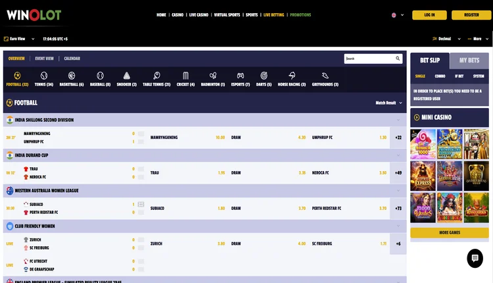Select the Darts sport icon

pyautogui.click(x=264, y=76)
